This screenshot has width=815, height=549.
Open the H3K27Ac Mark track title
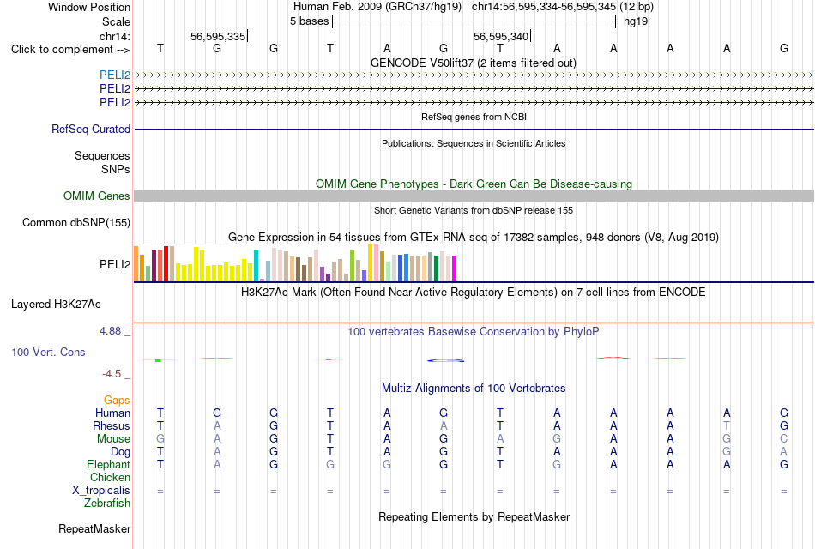pyautogui.click(x=473, y=293)
